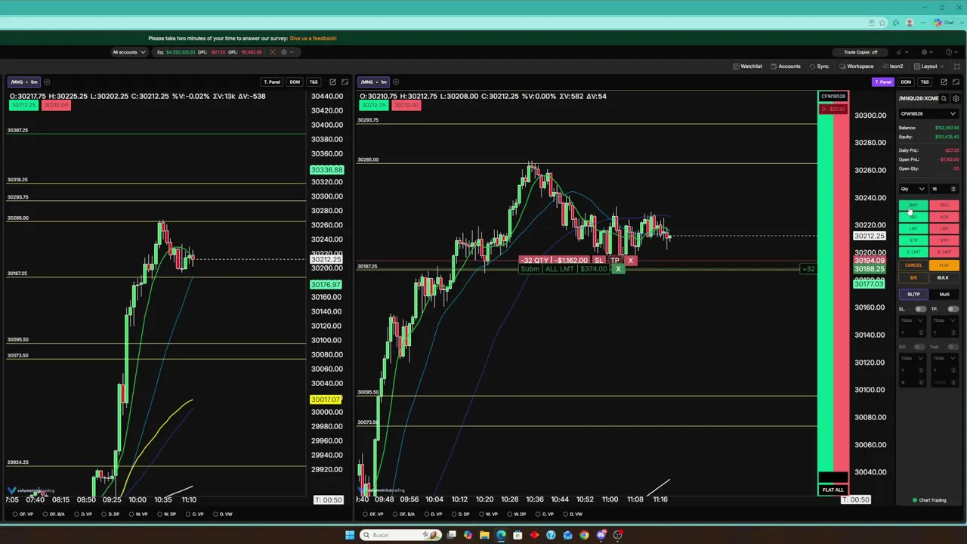Expand the Qty type dropdown

pos(913,189)
